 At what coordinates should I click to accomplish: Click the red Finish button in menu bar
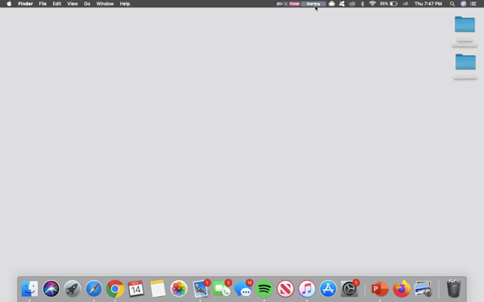[294, 4]
